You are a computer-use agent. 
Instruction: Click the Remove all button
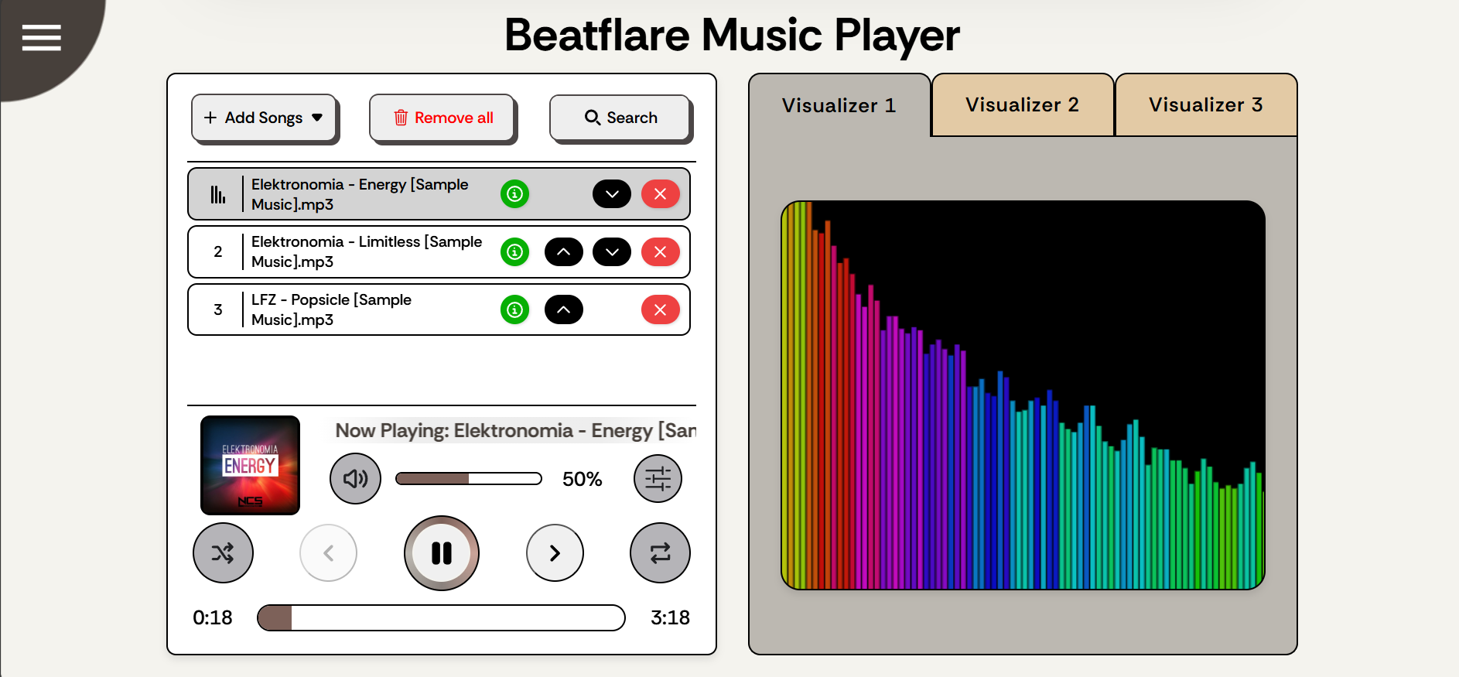click(x=443, y=118)
